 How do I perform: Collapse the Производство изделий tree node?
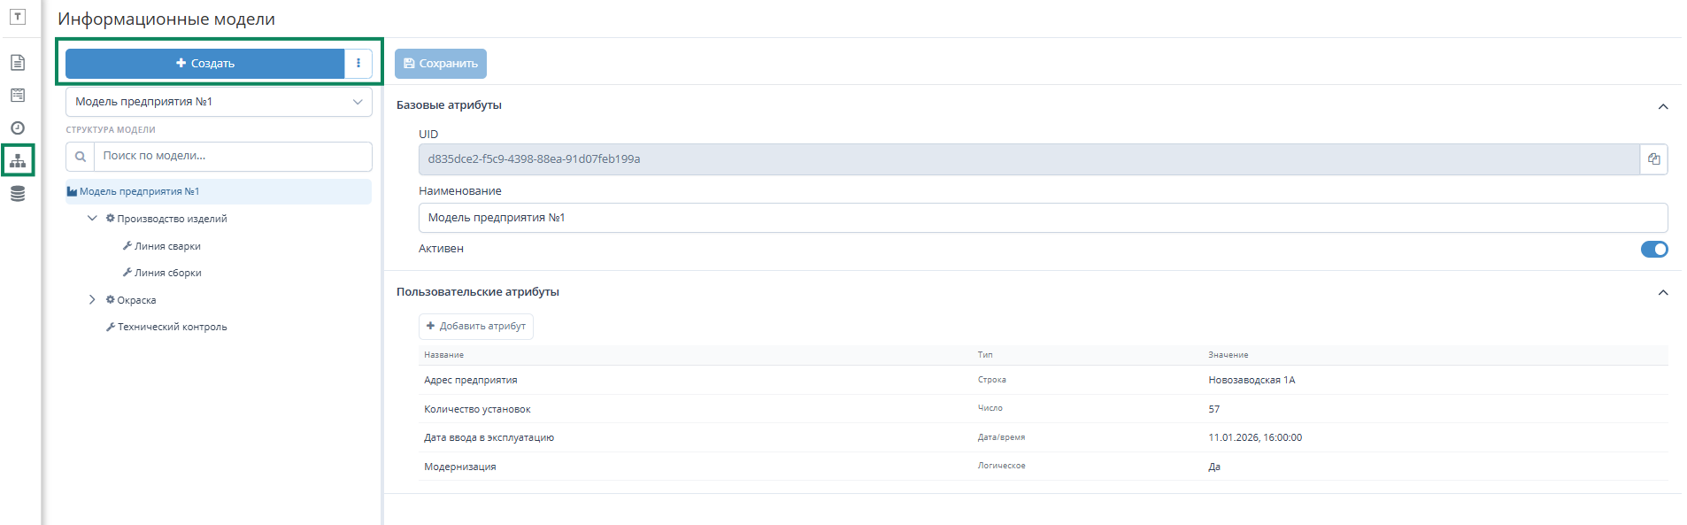tap(92, 218)
